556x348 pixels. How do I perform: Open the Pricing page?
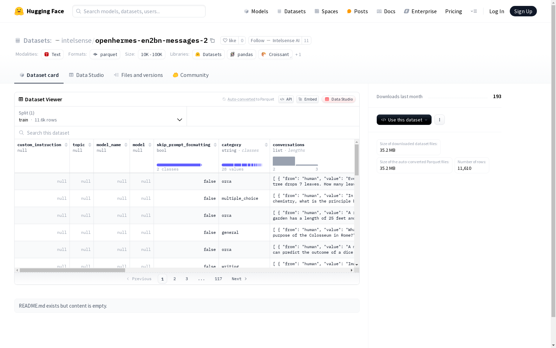453,11
